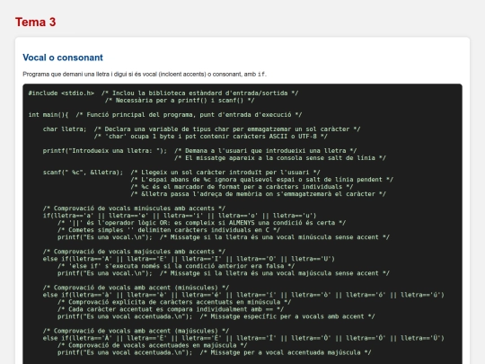The image size is (485, 364).
Task: Click the printf line commented 'vocal accentuada majúscula'
Action: (214, 352)
